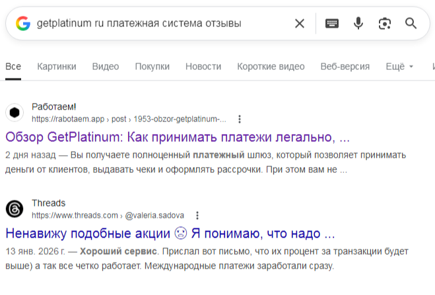This screenshot has height=295, width=435.
Task: Open the Ненавижу подобные акции Threads link
Action: click(170, 234)
